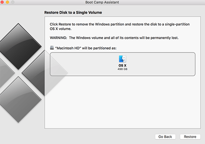The width and height of the screenshot is (205, 144).
Task: Click the Restore button
Action: pyautogui.click(x=190, y=137)
